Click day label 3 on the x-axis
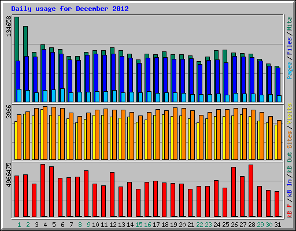Screen dimensions: 296x231 36,225
